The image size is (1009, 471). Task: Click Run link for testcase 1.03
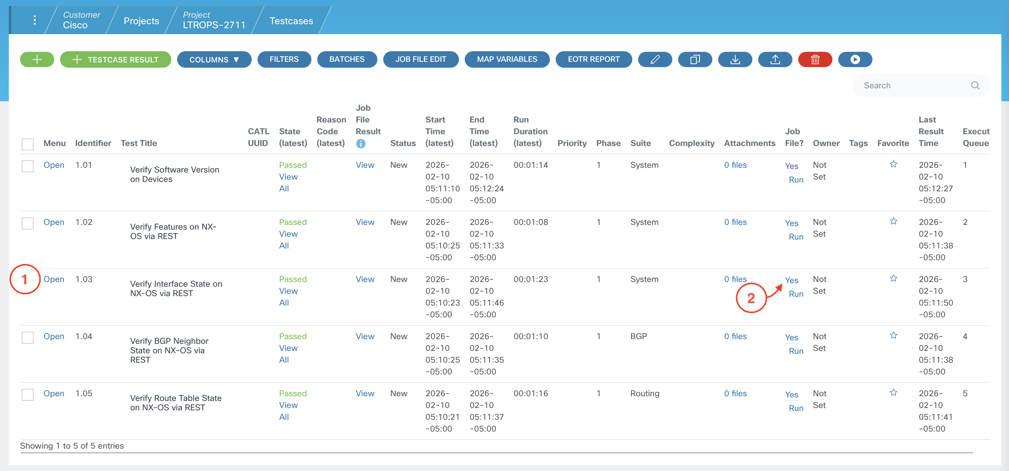[796, 294]
